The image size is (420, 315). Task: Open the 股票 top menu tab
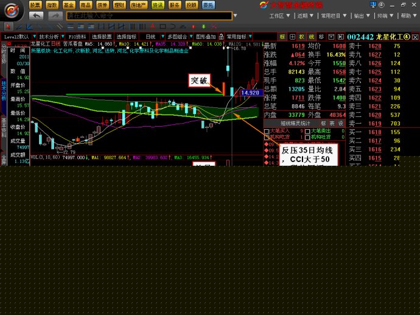[35, 5]
